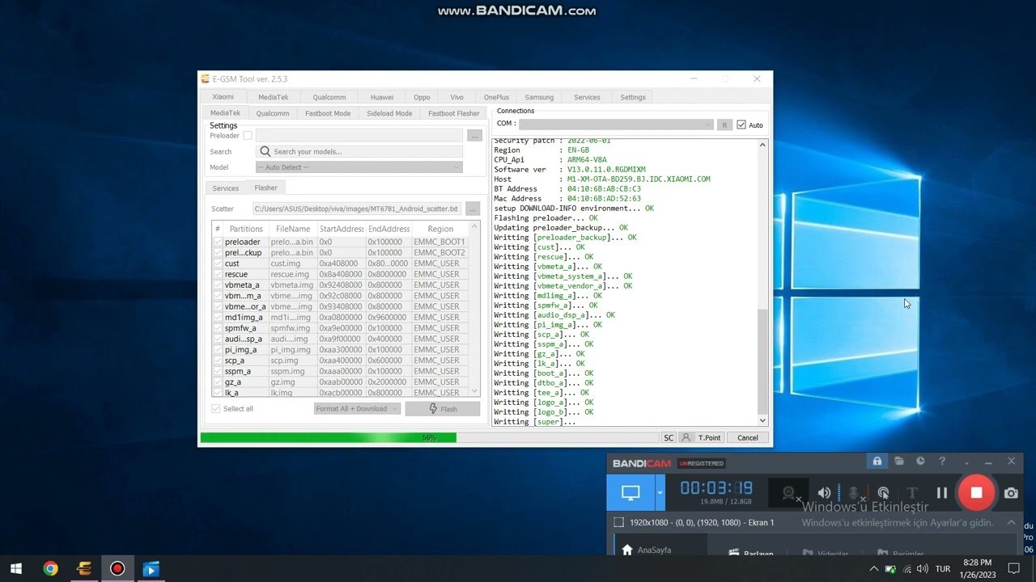
Task: Switch to Fastboot Mode sub-tab
Action: coord(328,113)
